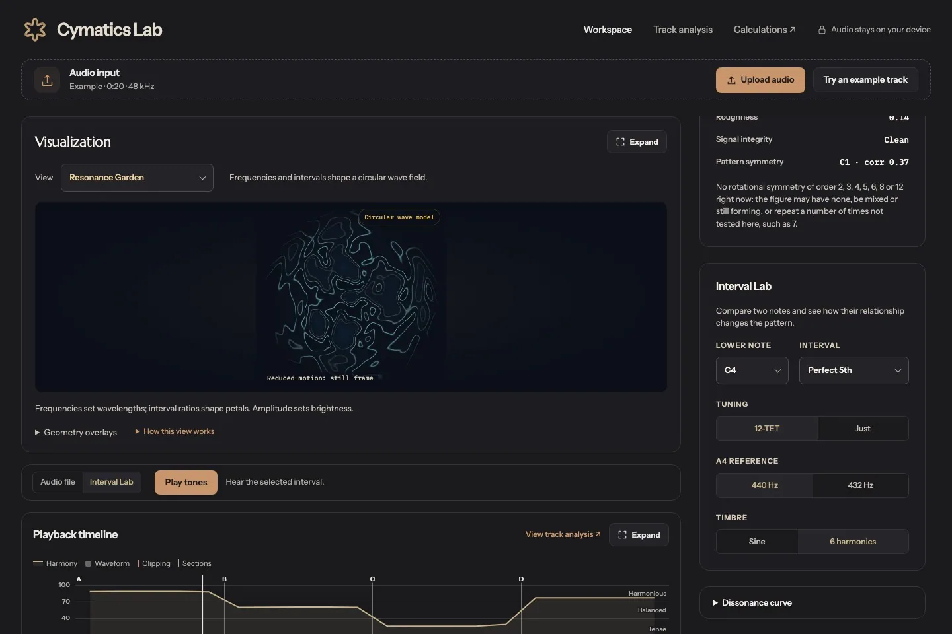The image size is (952, 634).
Task: Expand the Dissonance curve section
Action: pos(812,603)
